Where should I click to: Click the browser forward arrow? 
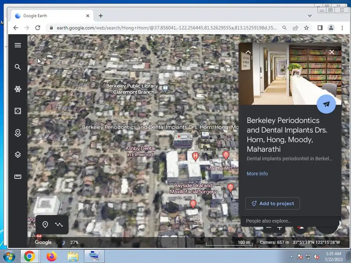coord(27,28)
